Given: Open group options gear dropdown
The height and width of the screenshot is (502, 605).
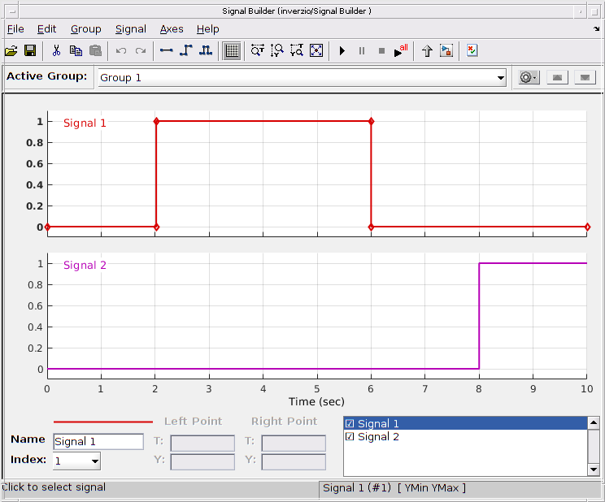Looking at the screenshot, I should [529, 77].
